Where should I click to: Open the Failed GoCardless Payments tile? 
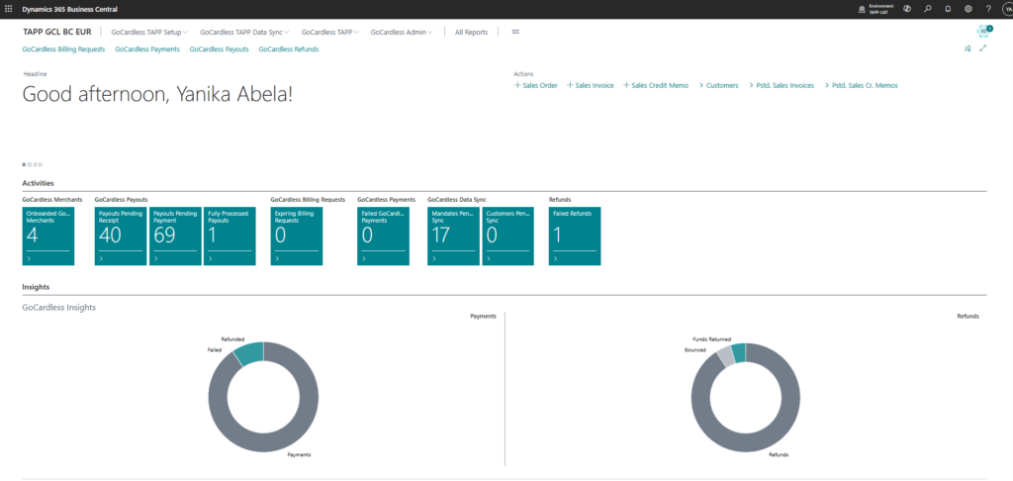(383, 236)
